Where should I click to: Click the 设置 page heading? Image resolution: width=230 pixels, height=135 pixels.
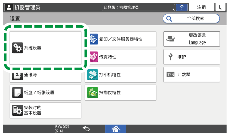(x=15, y=19)
